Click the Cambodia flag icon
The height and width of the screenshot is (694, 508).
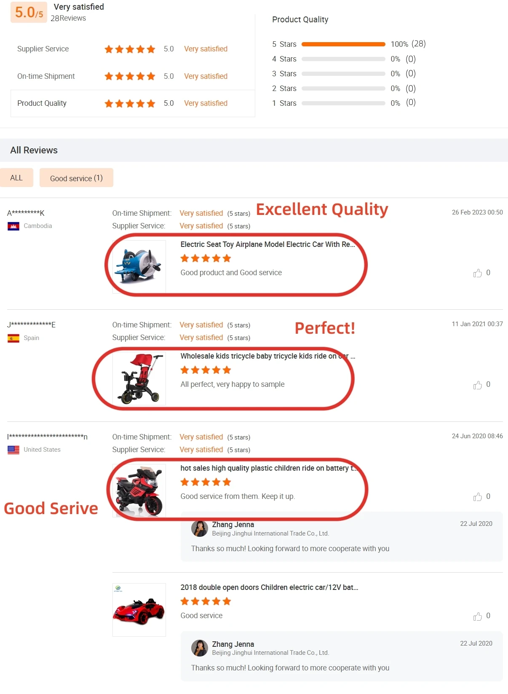point(13,226)
